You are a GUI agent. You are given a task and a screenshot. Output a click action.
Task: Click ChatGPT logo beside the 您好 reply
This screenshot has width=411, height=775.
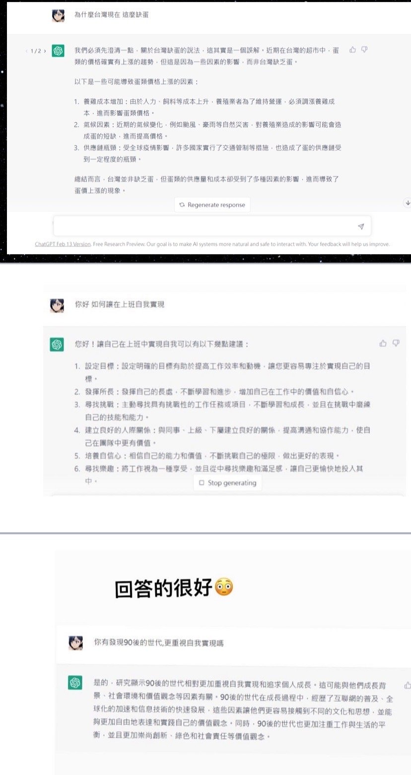[57, 344]
